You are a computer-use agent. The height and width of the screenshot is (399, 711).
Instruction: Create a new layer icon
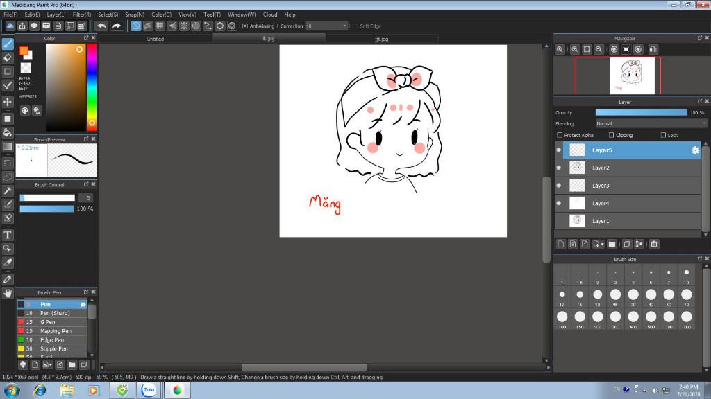(x=561, y=245)
